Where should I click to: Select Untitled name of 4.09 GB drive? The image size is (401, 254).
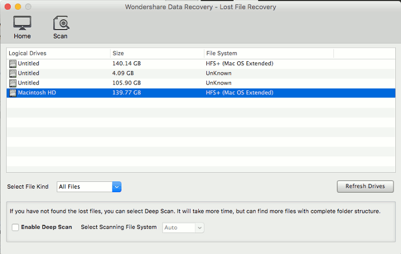tap(29, 73)
